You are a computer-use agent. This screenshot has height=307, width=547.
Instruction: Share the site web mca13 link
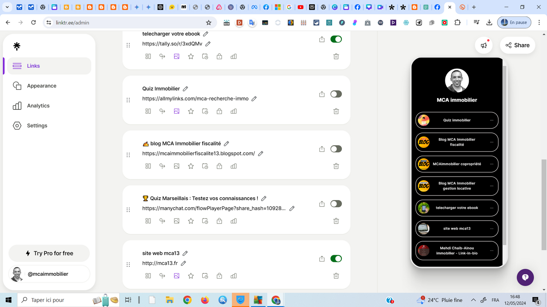click(322, 259)
